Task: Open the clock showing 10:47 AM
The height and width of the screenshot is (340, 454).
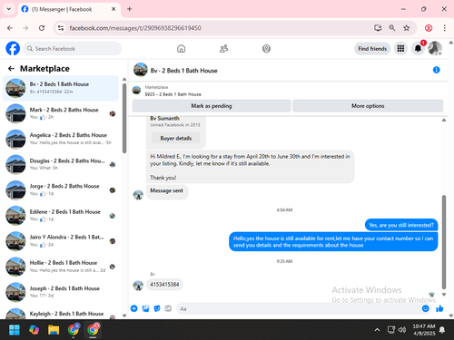Action: tap(424, 330)
